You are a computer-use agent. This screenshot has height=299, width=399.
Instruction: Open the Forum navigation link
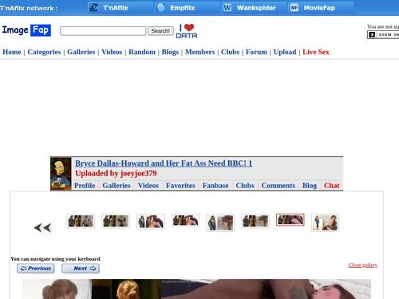[256, 52]
